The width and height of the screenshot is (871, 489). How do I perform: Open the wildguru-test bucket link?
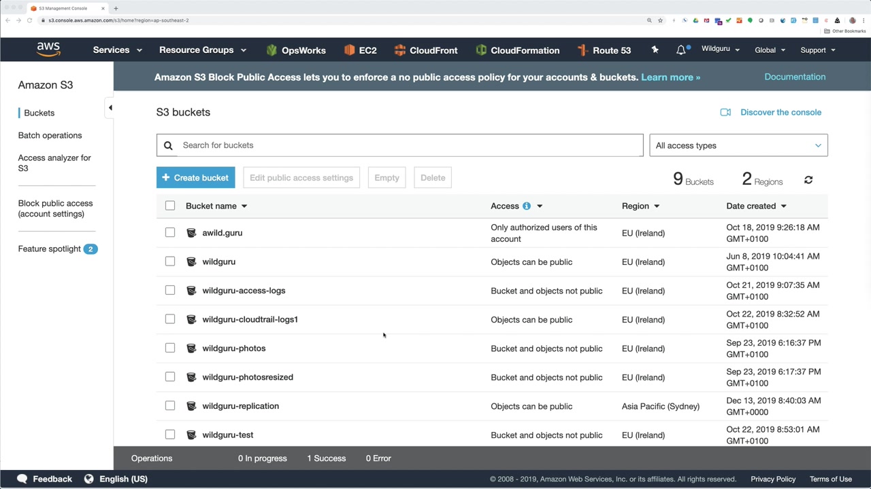(x=227, y=435)
